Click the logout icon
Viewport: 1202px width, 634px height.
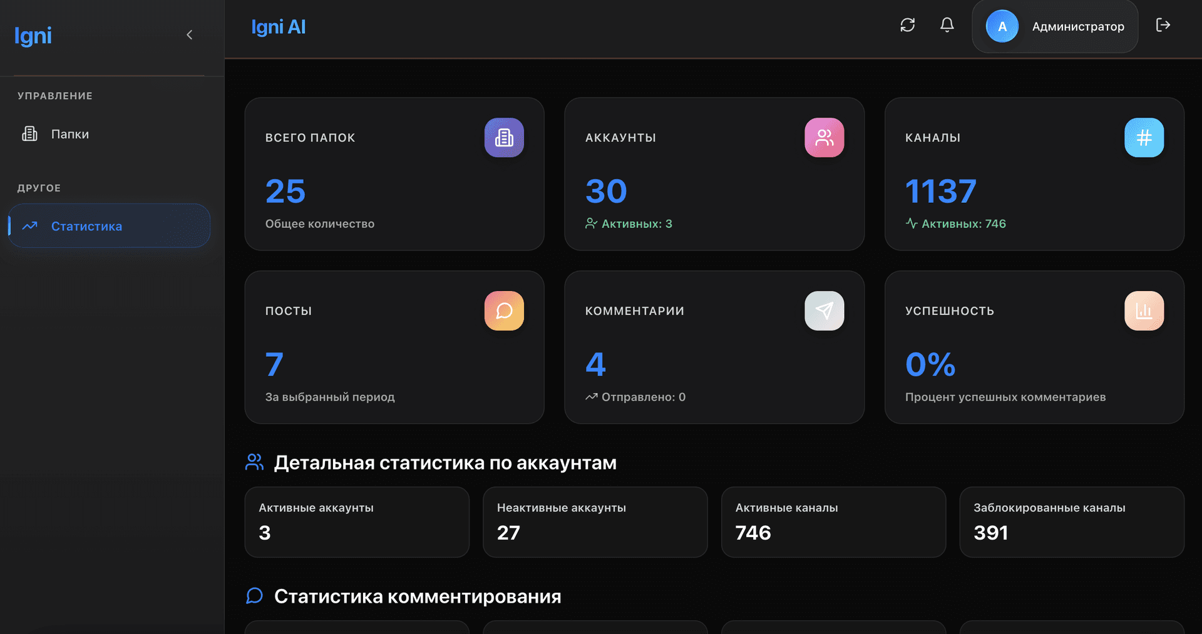pos(1163,25)
